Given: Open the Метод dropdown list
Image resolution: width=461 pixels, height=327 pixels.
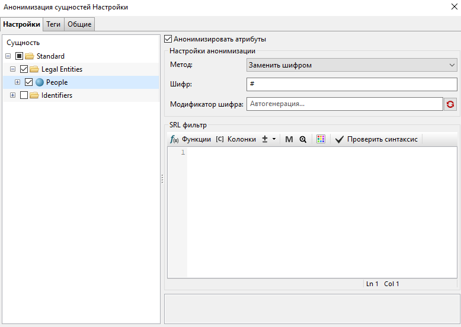Looking at the screenshot, I should point(351,65).
